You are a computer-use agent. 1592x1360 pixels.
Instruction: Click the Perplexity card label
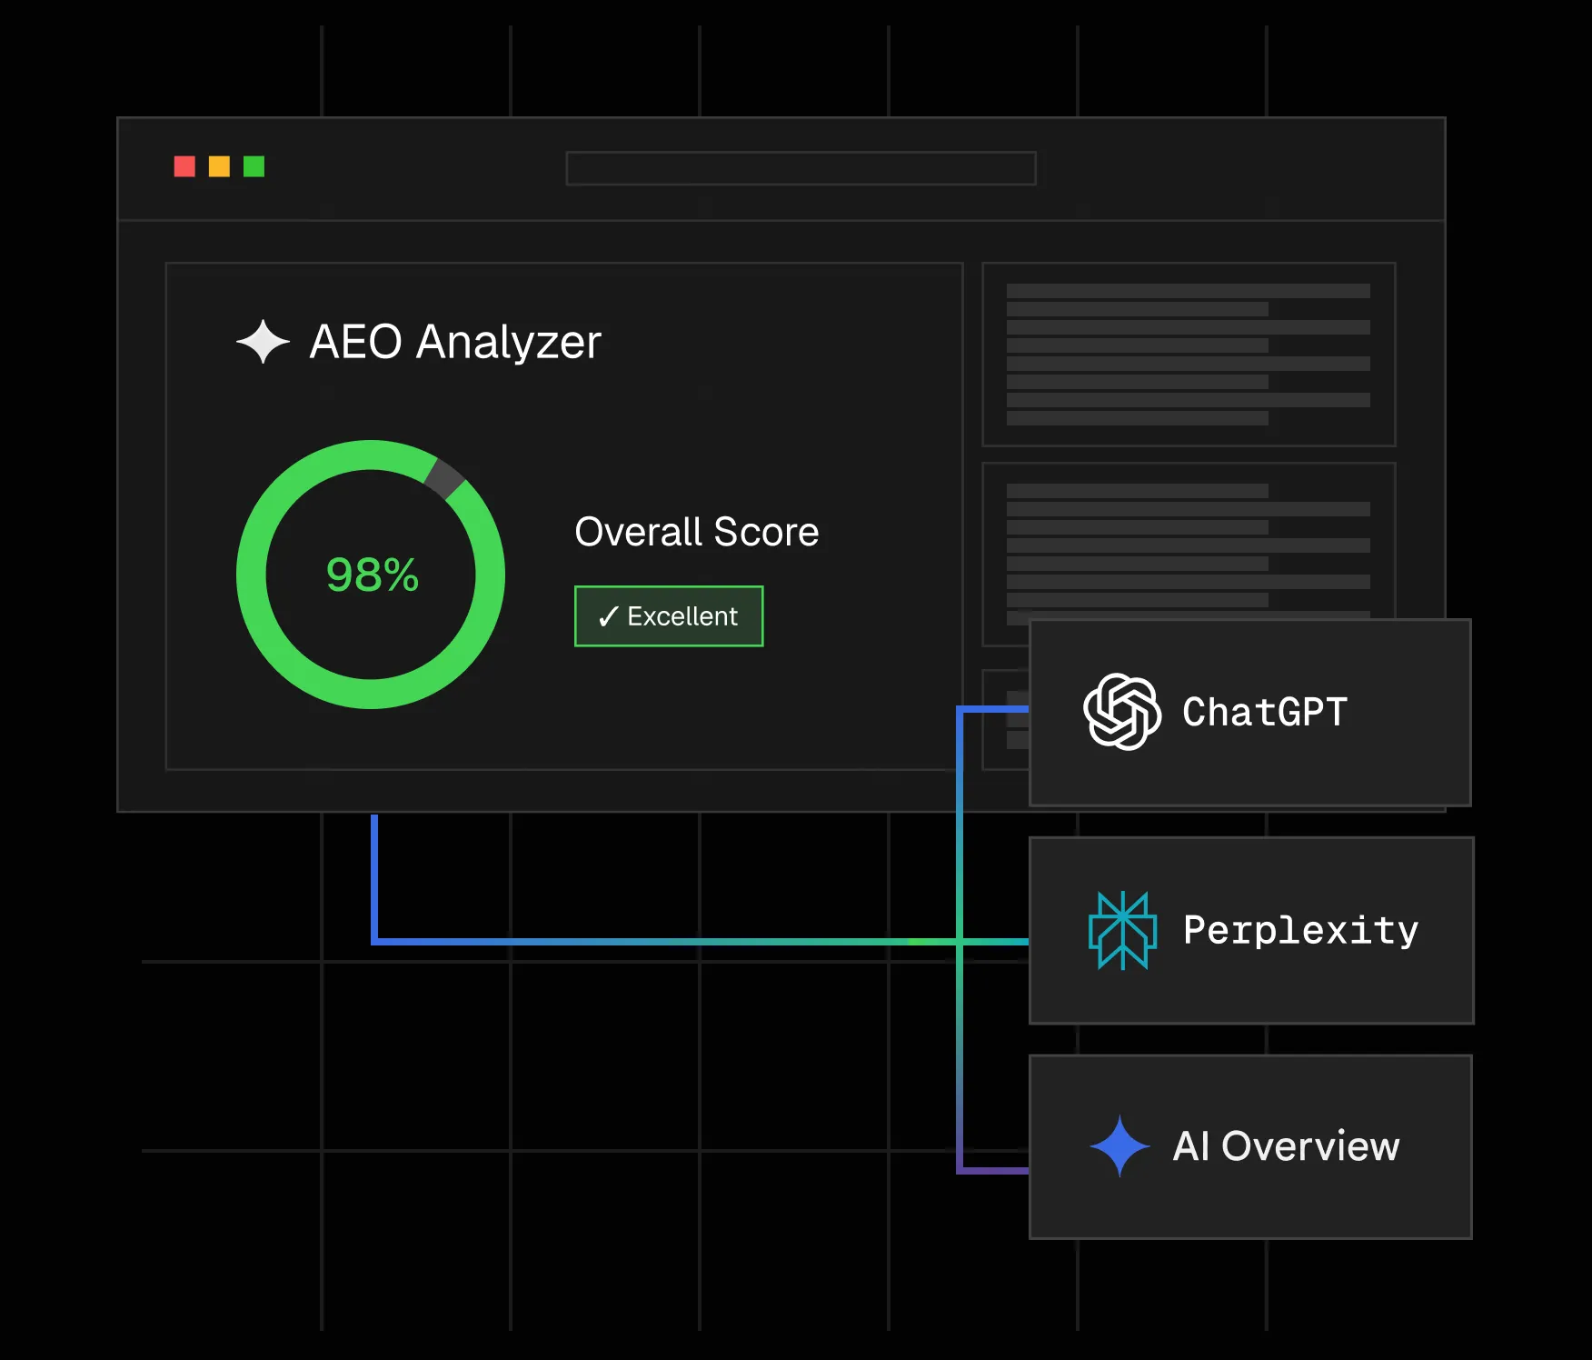(x=1300, y=930)
